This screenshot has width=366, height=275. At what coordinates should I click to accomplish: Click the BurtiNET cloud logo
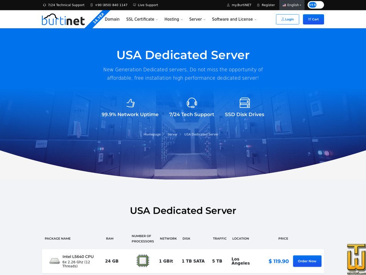pyautogui.click(x=58, y=19)
